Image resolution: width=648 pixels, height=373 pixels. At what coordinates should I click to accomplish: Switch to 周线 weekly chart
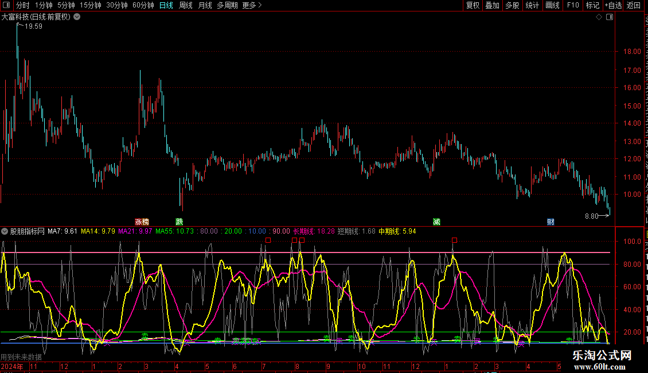186,5
